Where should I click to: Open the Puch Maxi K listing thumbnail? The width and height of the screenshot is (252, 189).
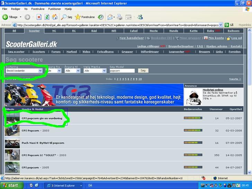(12, 143)
